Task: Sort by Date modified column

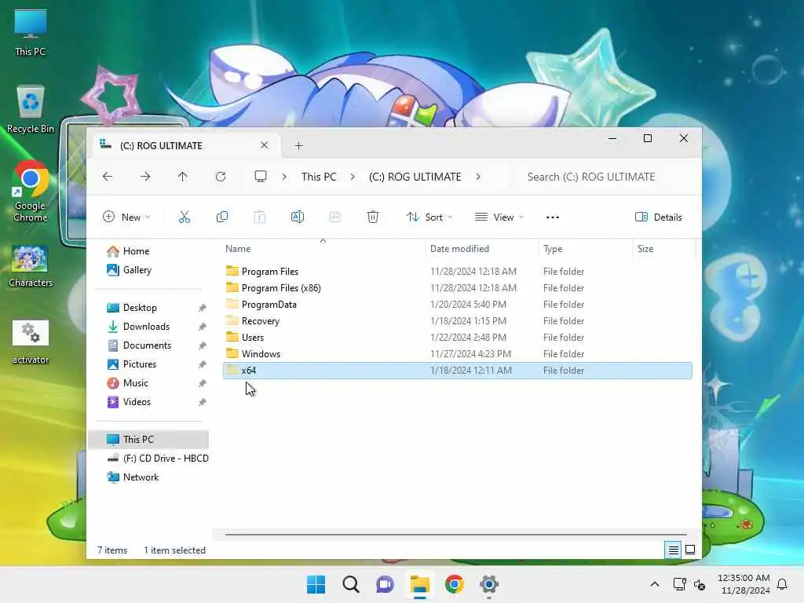Action: coord(482,249)
